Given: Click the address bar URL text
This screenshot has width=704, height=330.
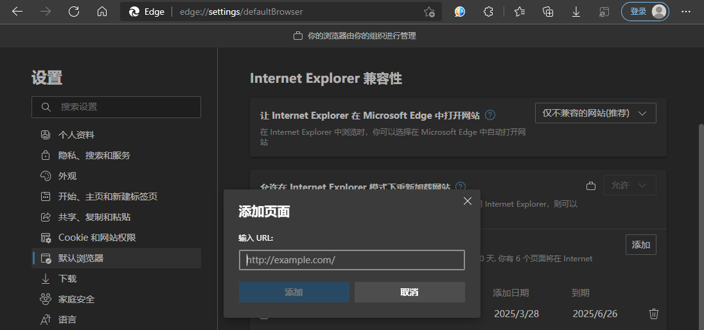Looking at the screenshot, I should [x=241, y=12].
